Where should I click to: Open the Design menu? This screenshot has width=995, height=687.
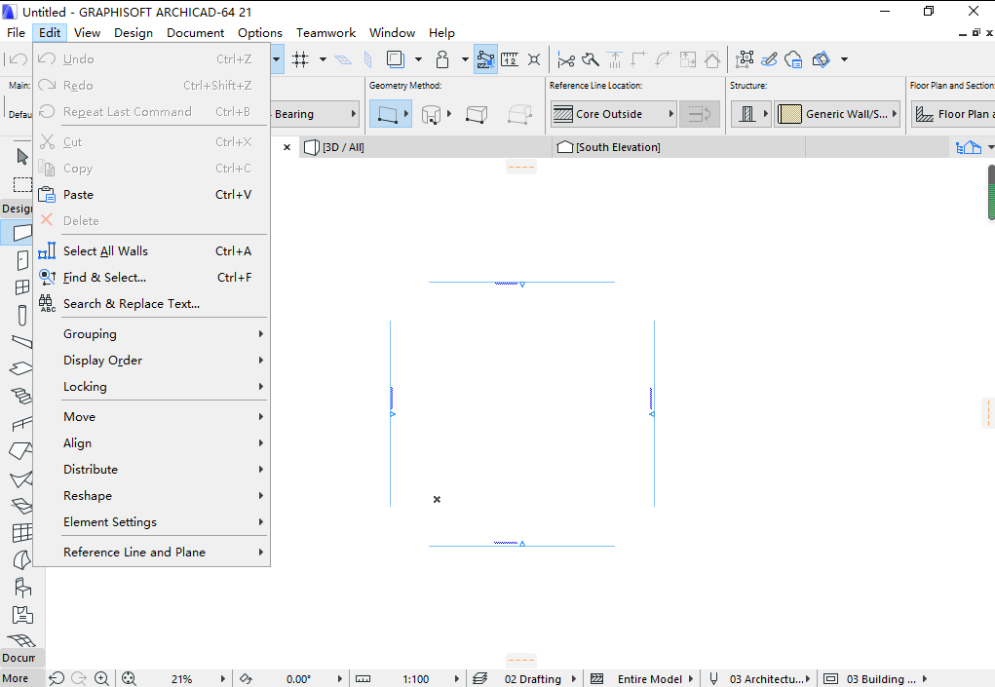[x=134, y=33]
